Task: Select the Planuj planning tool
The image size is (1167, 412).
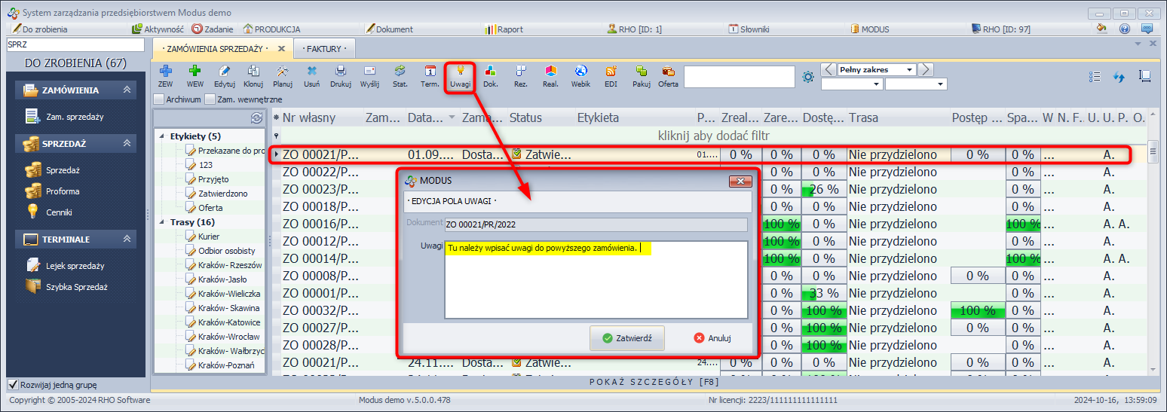Action: click(x=283, y=75)
